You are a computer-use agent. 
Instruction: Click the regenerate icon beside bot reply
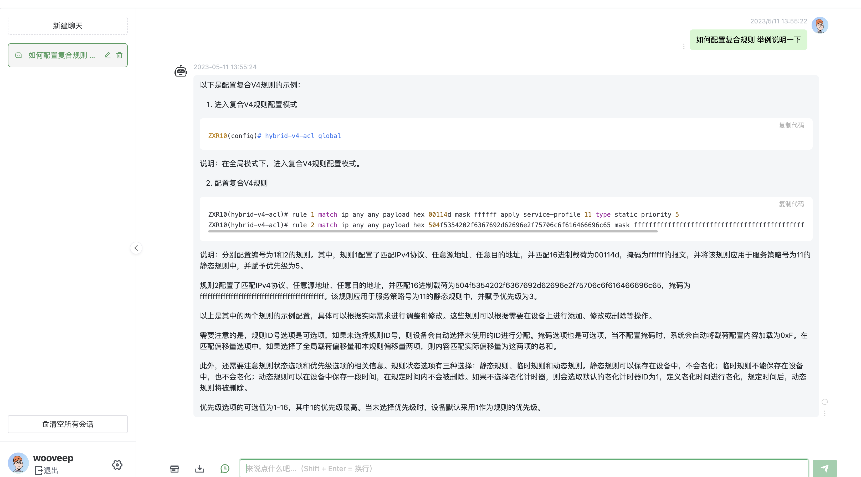coord(824,402)
